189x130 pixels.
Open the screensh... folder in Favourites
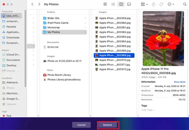[11, 21]
